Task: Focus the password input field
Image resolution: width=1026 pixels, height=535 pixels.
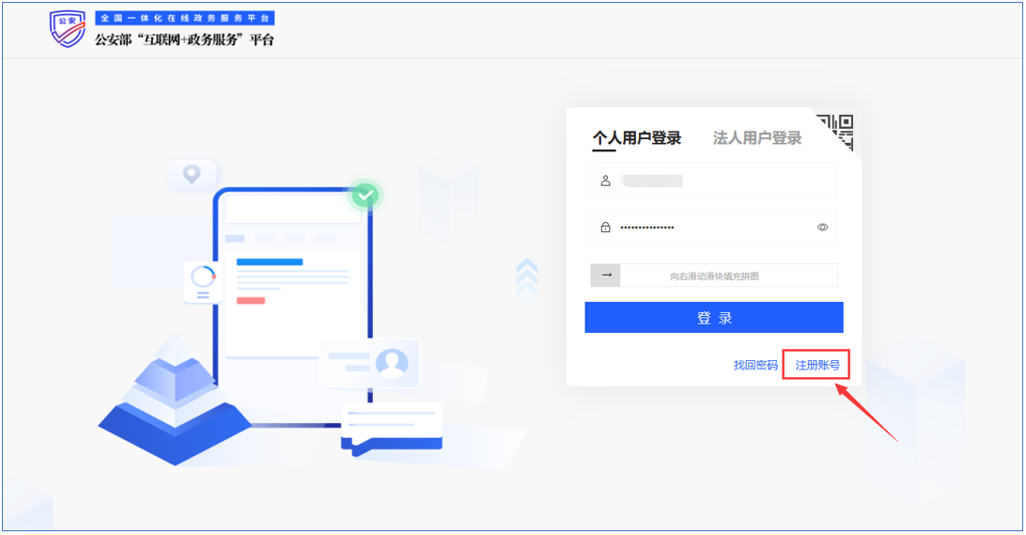Action: pos(714,228)
